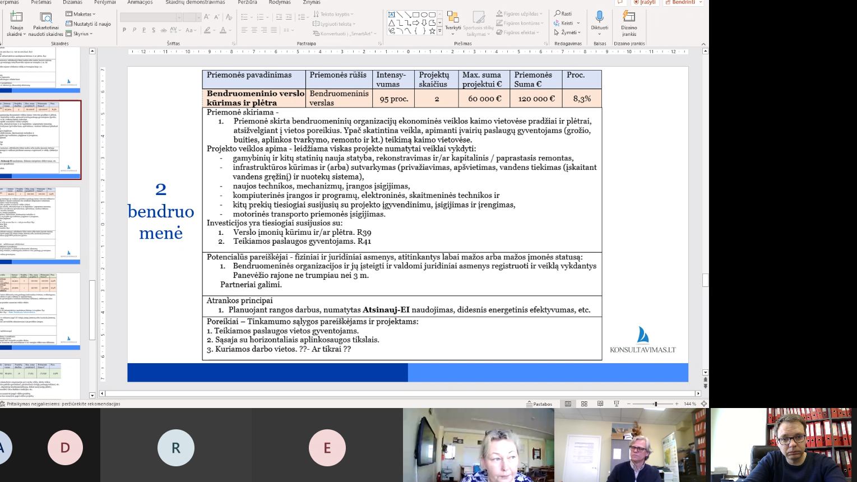Open the Skyrius section dropdown
The image size is (857, 482).
[80, 34]
